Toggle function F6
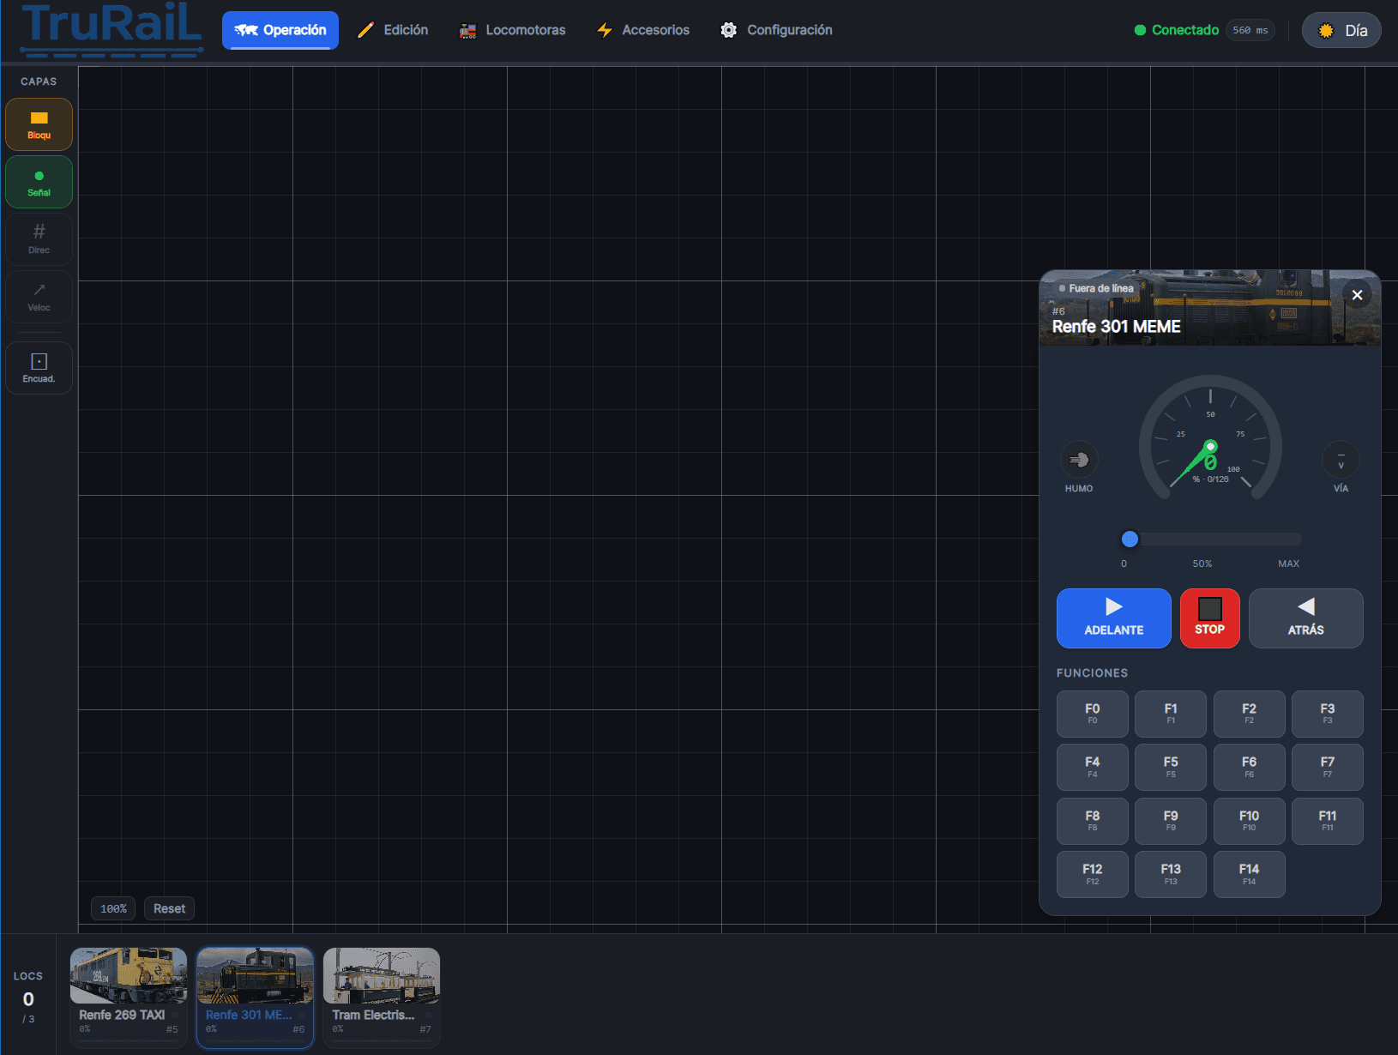The height and width of the screenshot is (1055, 1398). pos(1249,767)
